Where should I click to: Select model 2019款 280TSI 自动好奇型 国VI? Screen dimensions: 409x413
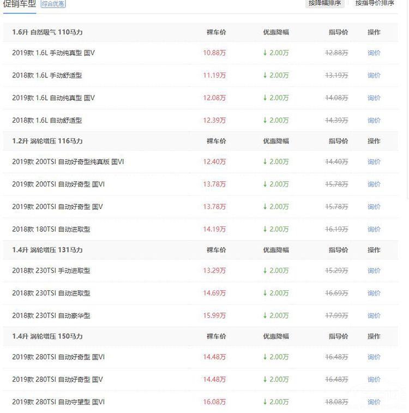pyautogui.click(x=58, y=357)
